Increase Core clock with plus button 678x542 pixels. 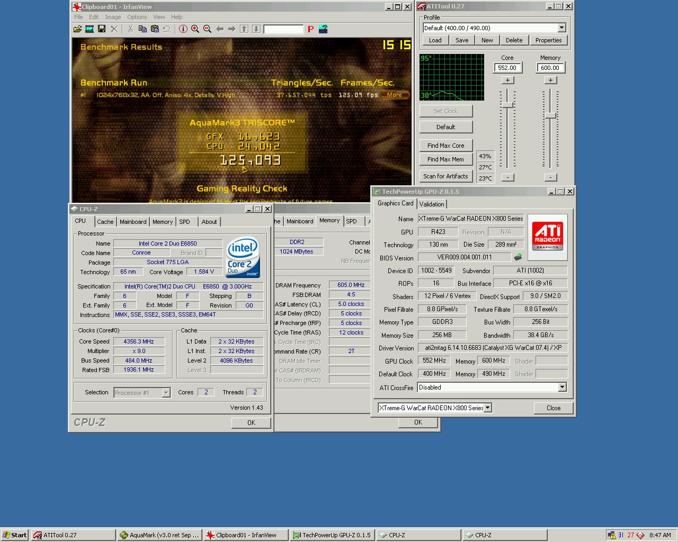pyautogui.click(x=507, y=80)
